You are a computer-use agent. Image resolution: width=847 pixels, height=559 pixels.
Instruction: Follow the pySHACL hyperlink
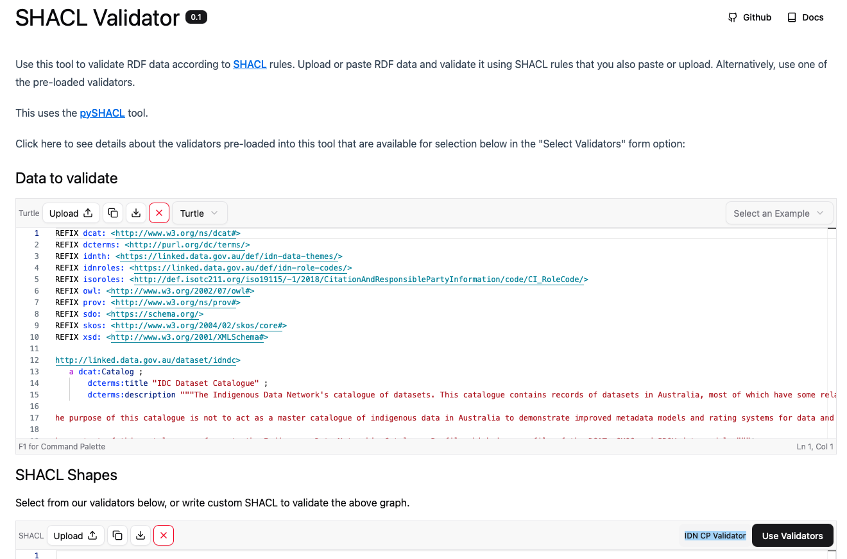102,113
